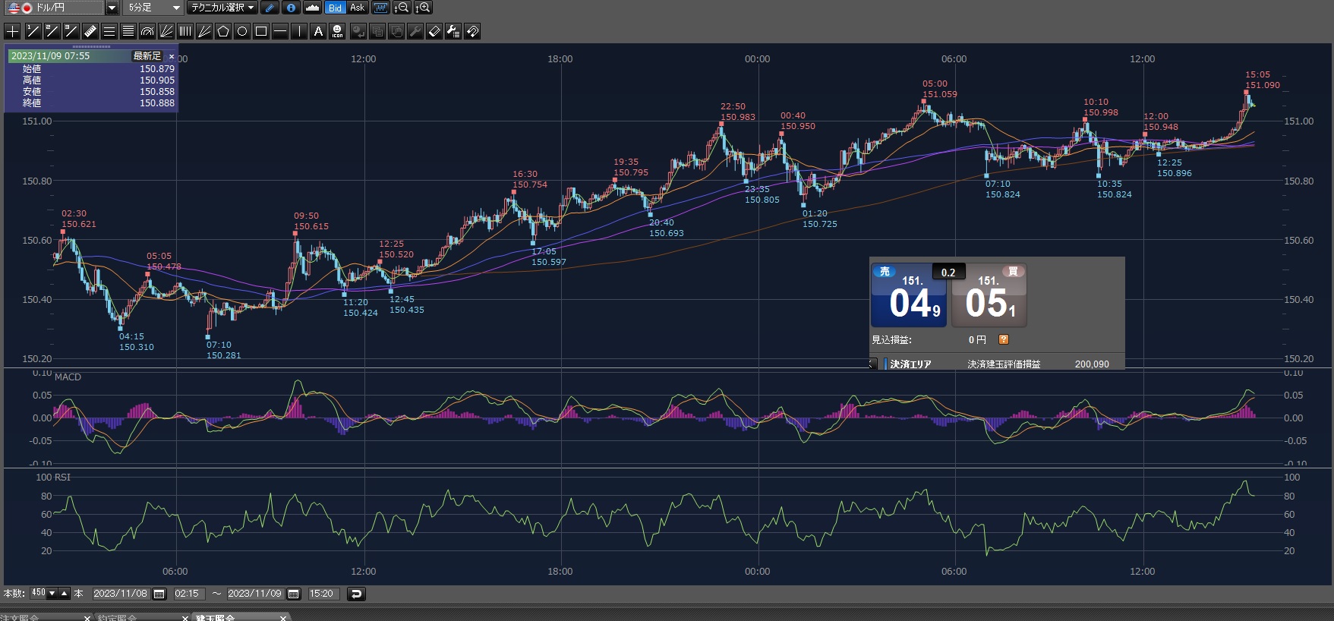Click the start date field 2023/11/08

click(121, 594)
